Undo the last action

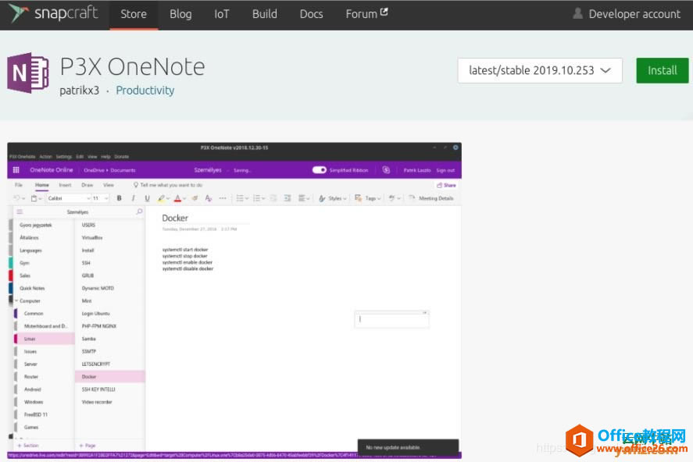(x=16, y=197)
